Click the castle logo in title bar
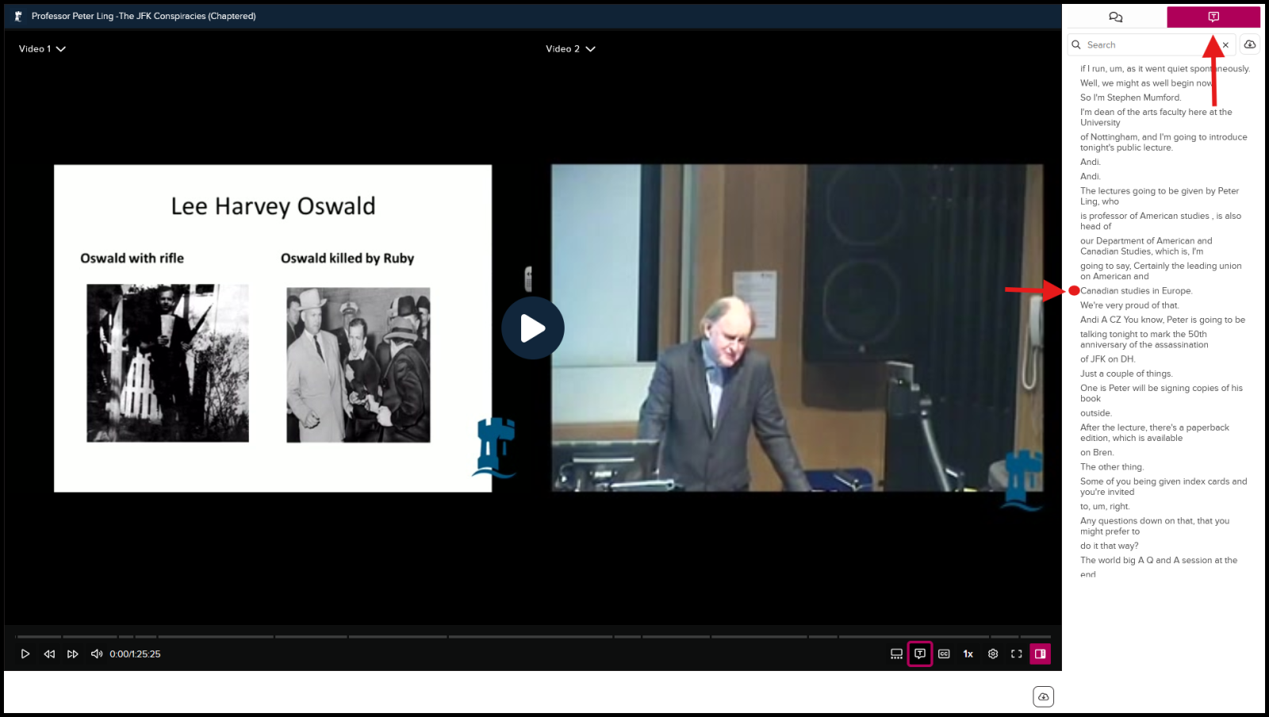The image size is (1269, 717). [x=18, y=16]
